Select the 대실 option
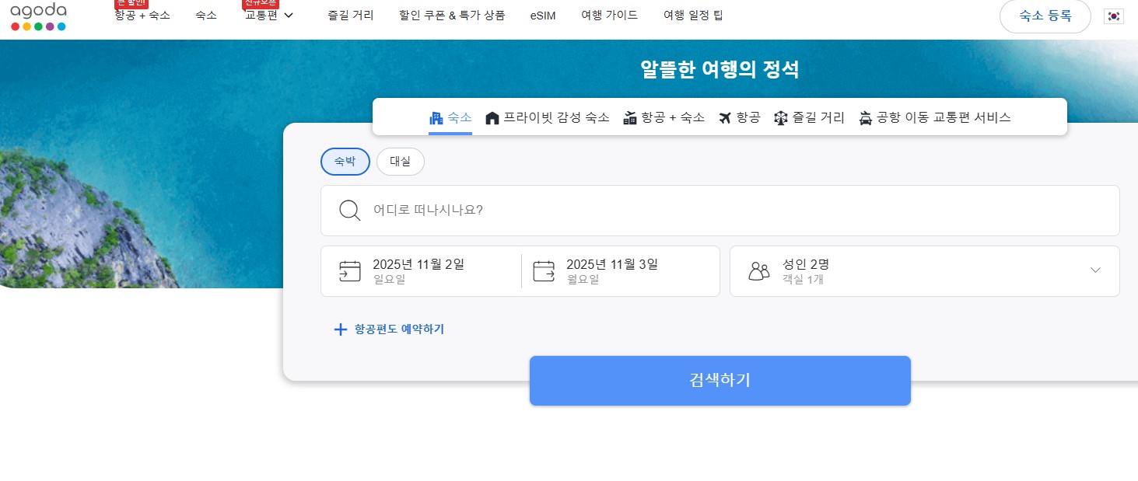Image resolution: width=1138 pixels, height=481 pixels. tap(400, 162)
